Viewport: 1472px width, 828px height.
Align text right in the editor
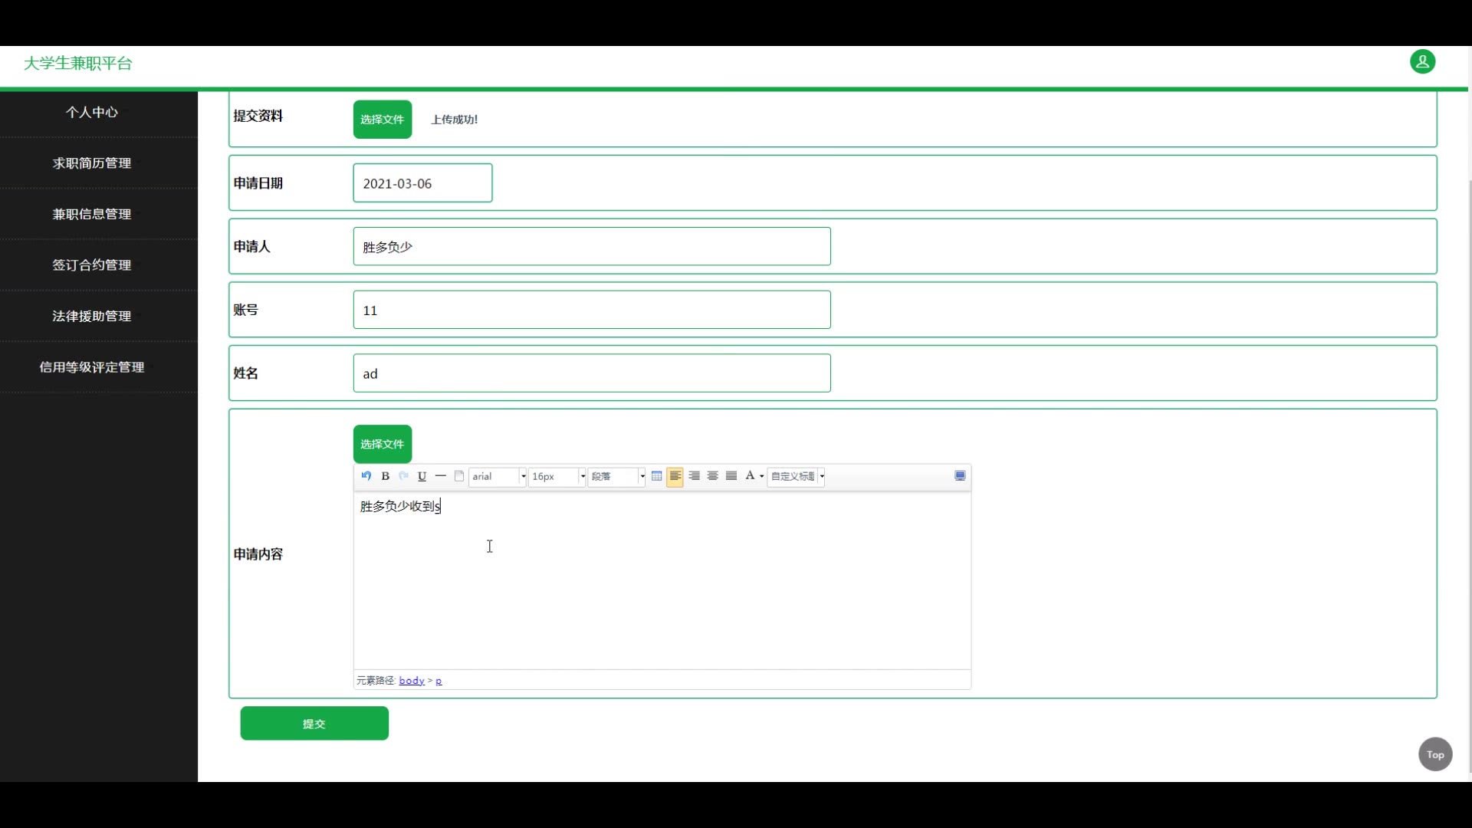[695, 476]
